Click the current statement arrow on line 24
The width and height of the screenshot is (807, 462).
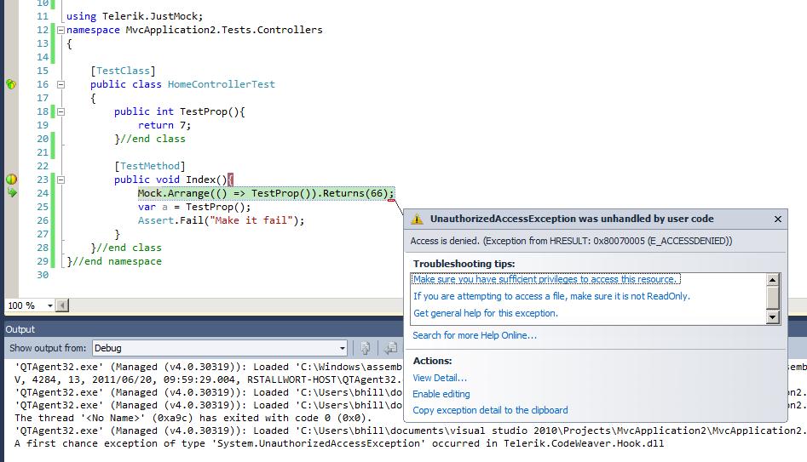pyautogui.click(x=11, y=193)
